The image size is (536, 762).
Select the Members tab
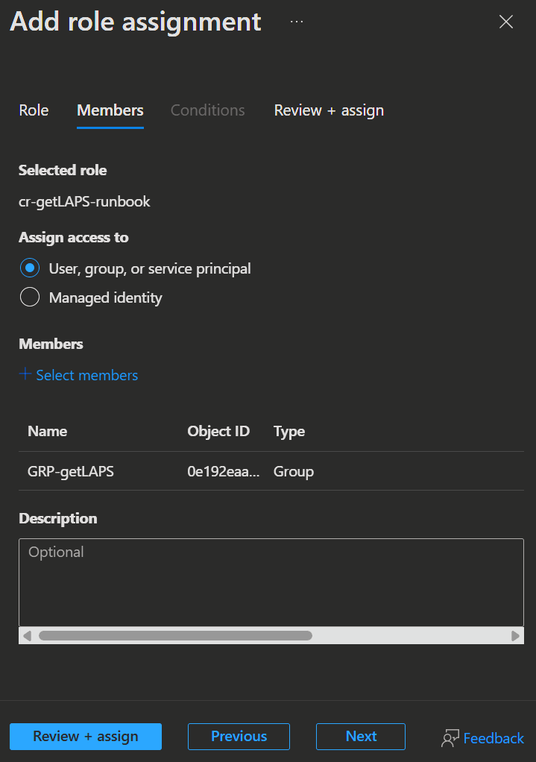click(110, 110)
